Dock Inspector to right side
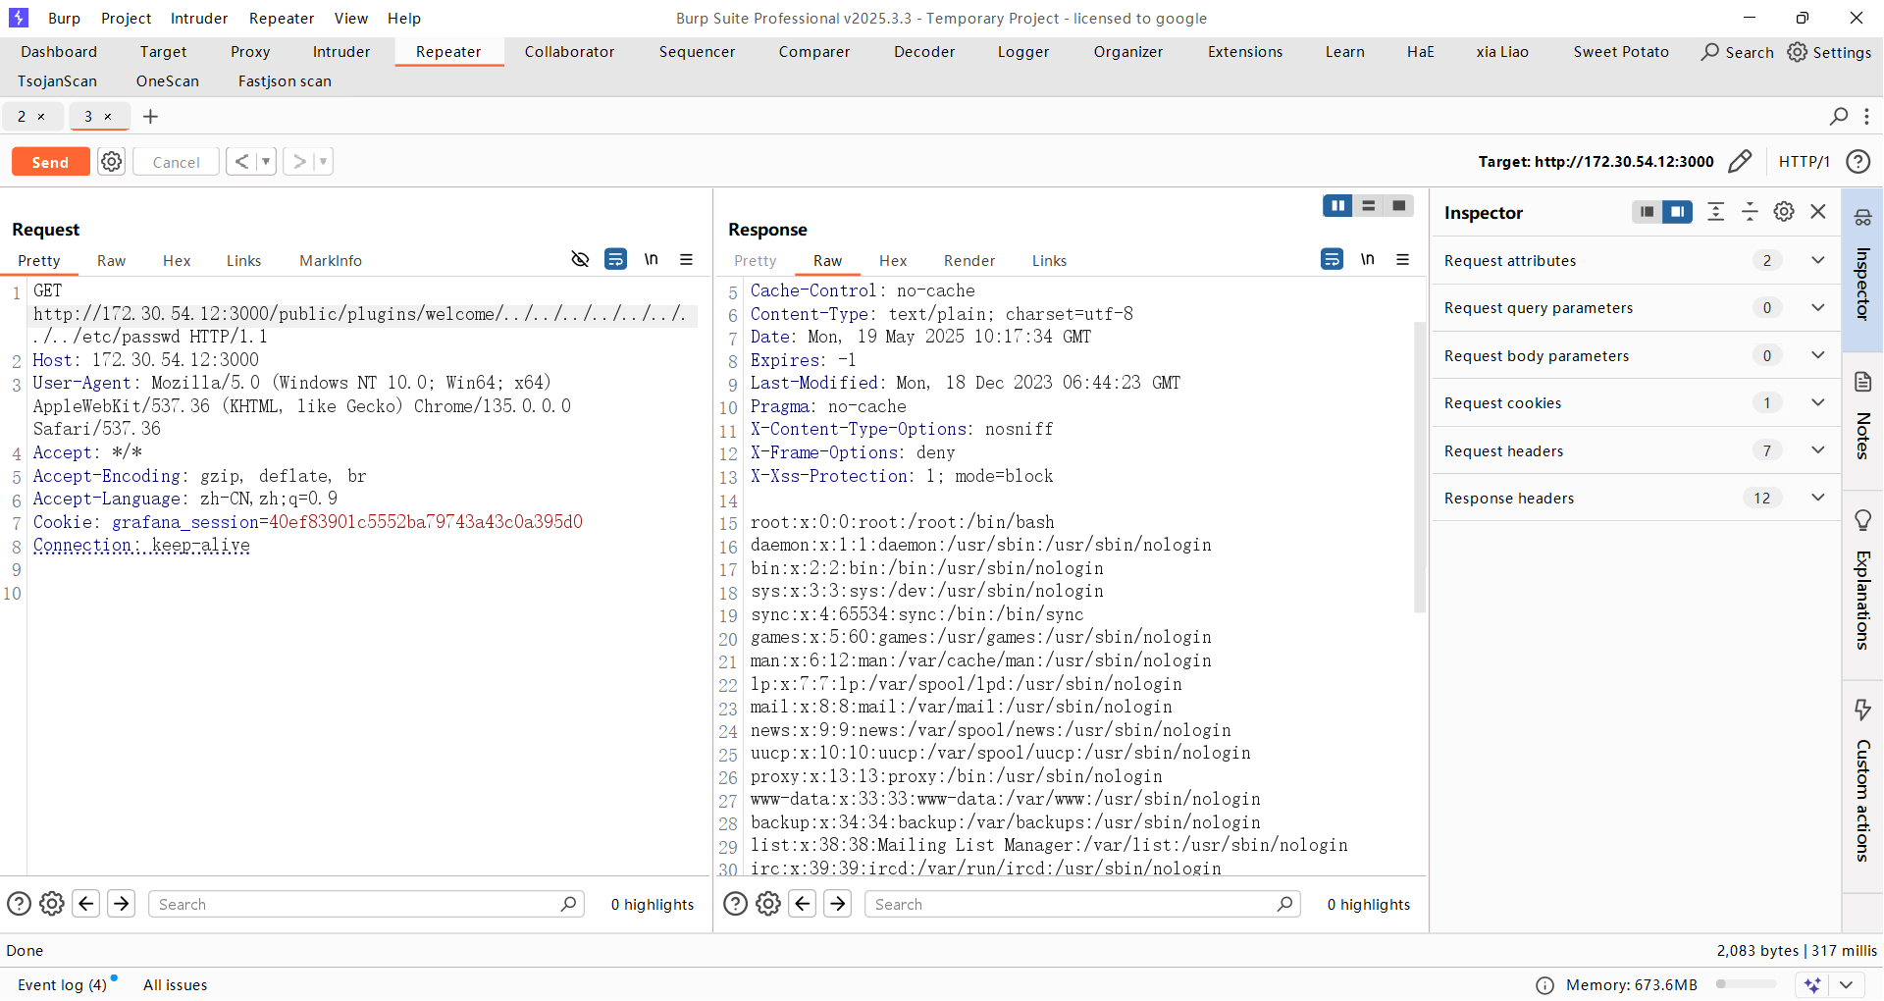 tap(1677, 212)
